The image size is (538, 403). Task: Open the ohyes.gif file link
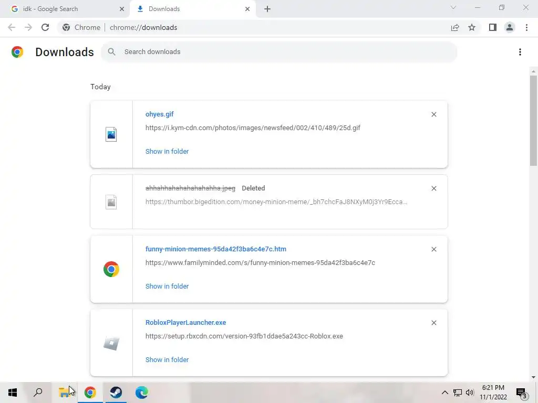160,114
